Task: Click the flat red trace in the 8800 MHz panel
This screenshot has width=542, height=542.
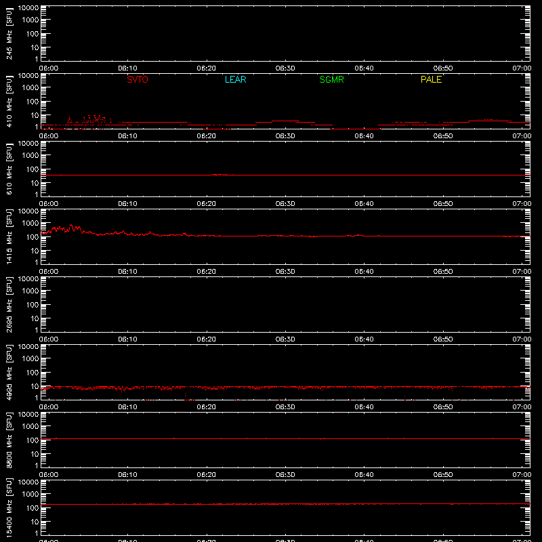Action: pos(285,438)
